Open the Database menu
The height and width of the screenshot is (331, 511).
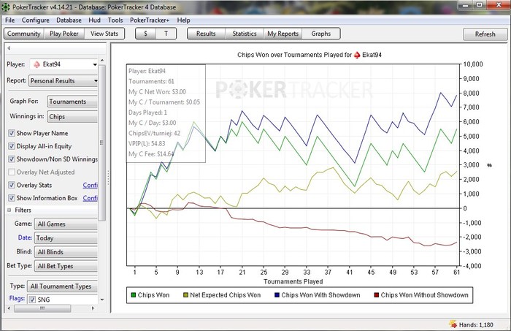(69, 20)
